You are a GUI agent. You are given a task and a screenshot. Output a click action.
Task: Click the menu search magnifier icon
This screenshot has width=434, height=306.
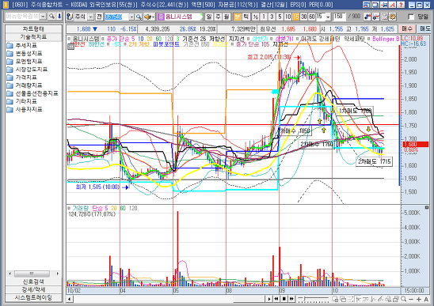(51, 17)
